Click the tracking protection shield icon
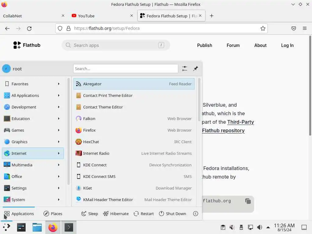Image resolution: width=312 pixels, height=234 pixels. (60, 28)
